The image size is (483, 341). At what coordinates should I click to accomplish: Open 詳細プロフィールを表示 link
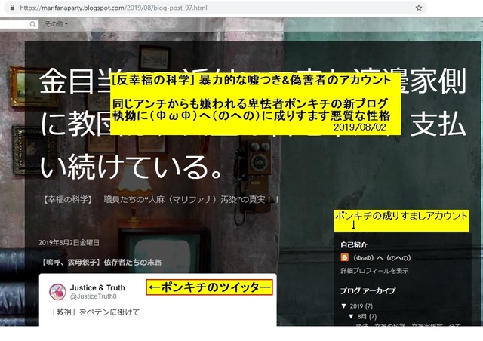(x=374, y=271)
